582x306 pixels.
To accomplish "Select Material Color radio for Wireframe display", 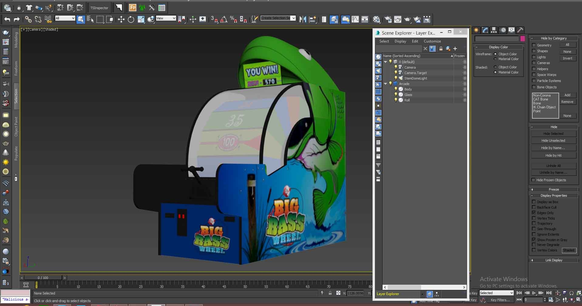I will coord(495,59).
